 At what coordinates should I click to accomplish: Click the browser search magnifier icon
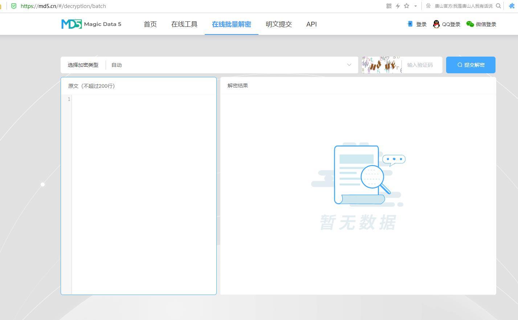(x=498, y=6)
